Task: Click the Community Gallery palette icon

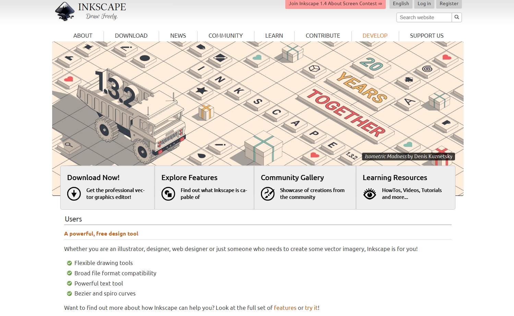Action: tap(267, 194)
